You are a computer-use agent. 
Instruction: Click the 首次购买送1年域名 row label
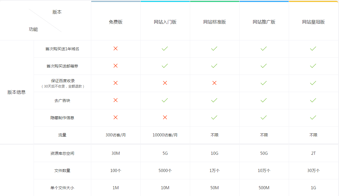point(62,49)
